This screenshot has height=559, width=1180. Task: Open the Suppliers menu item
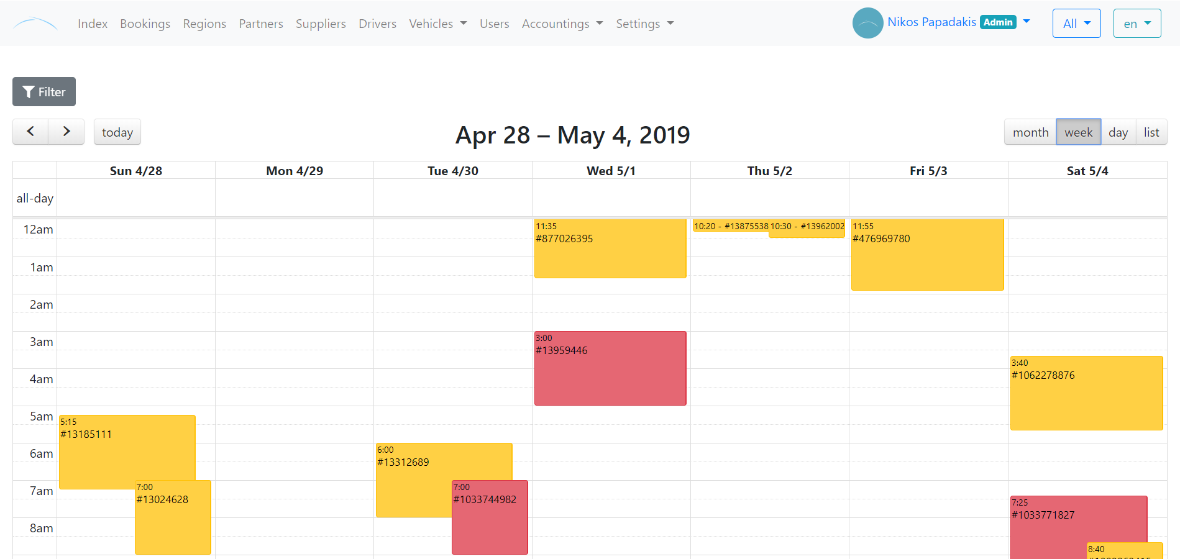pos(321,24)
